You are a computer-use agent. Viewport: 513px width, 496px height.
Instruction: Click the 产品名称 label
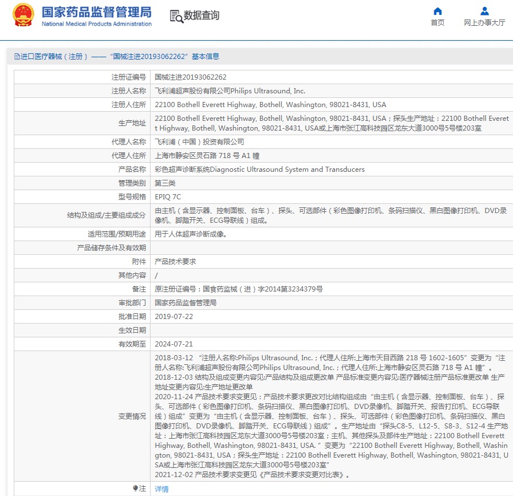[x=132, y=170]
